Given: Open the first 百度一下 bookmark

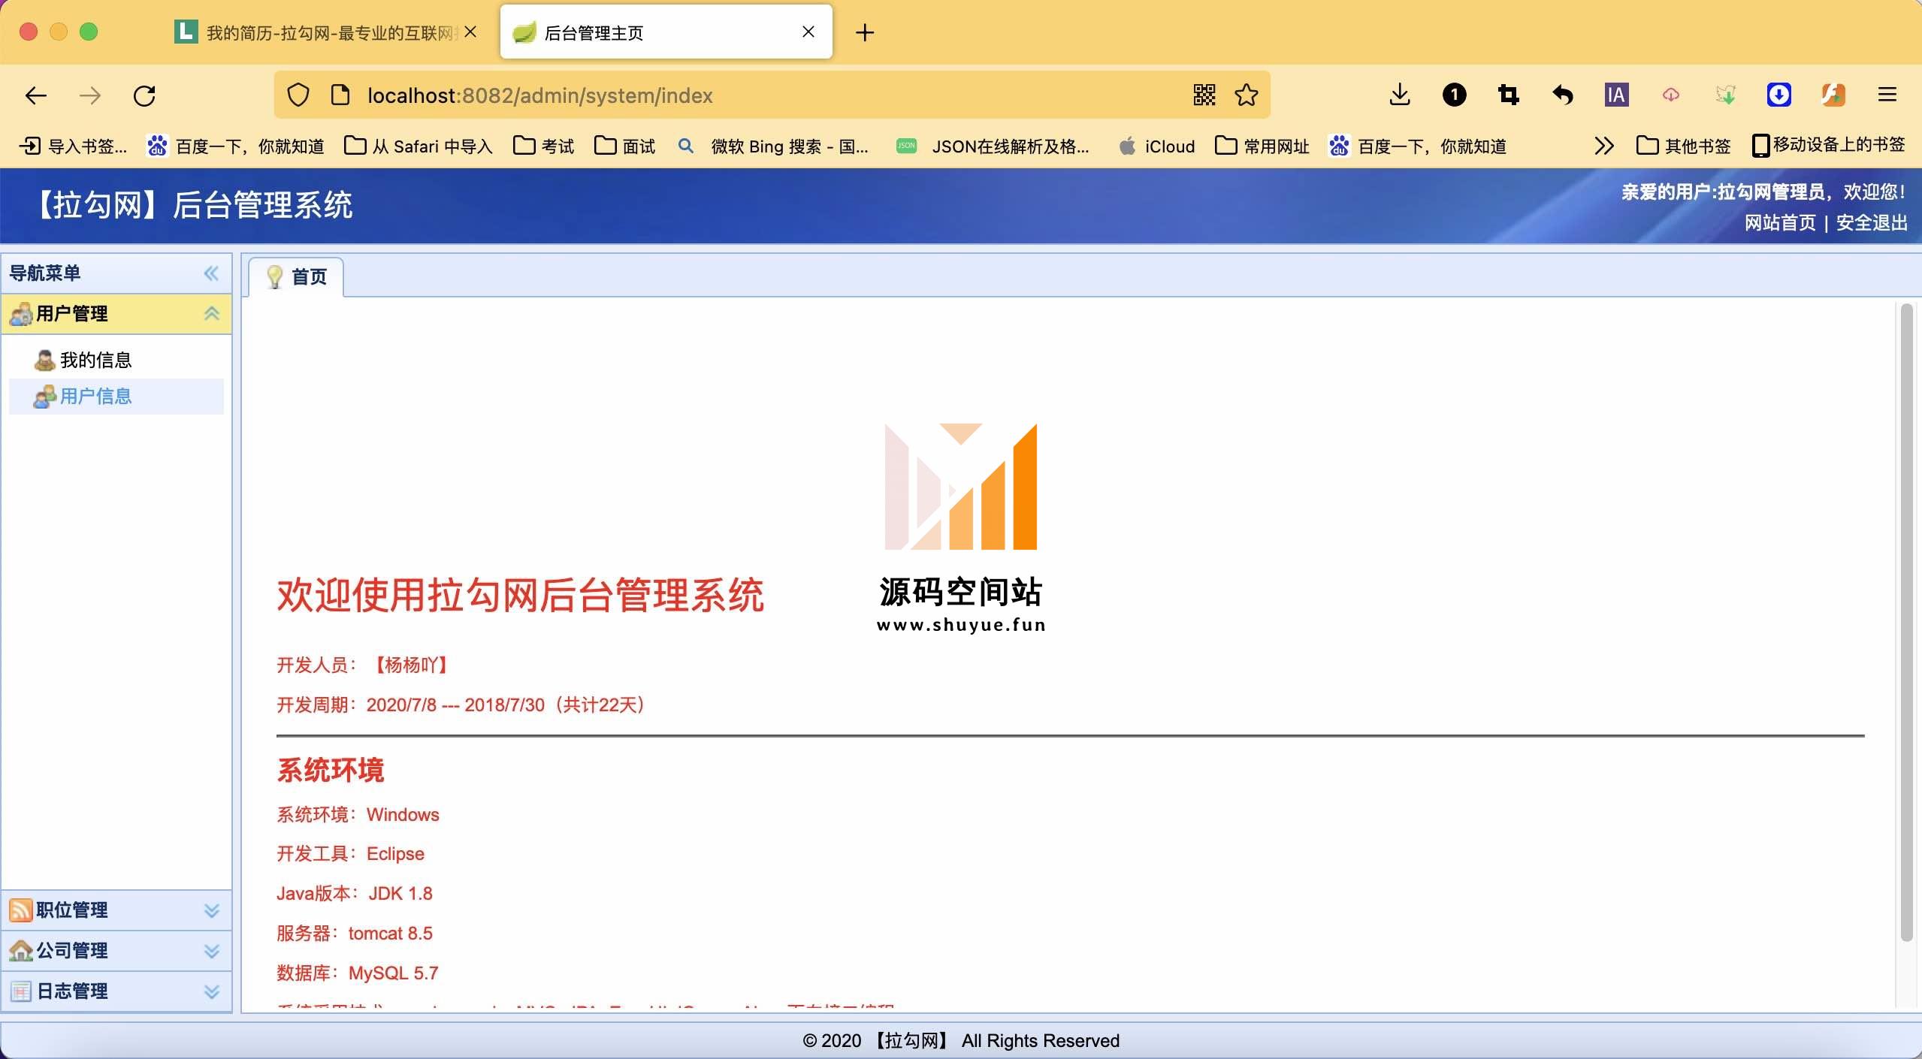Looking at the screenshot, I should point(235,146).
